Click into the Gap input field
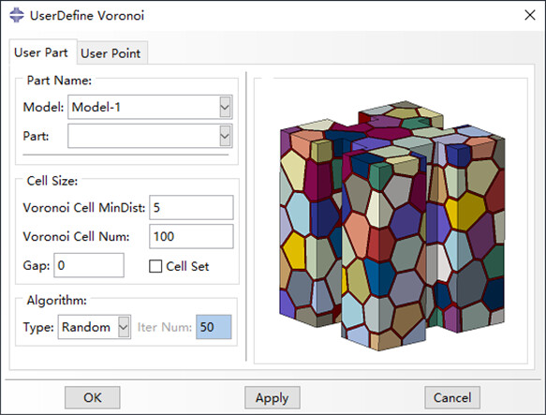 89,265
